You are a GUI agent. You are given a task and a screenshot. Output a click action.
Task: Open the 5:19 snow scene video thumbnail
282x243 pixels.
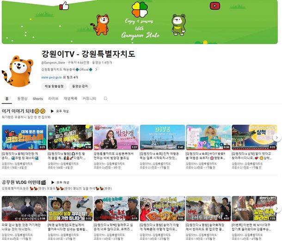click(116, 208)
